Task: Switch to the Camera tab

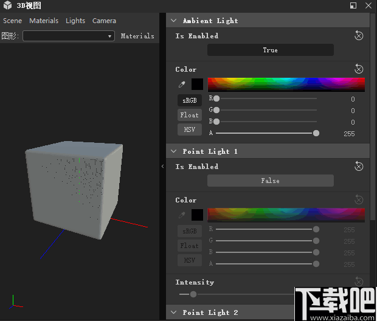Action: [x=104, y=21]
